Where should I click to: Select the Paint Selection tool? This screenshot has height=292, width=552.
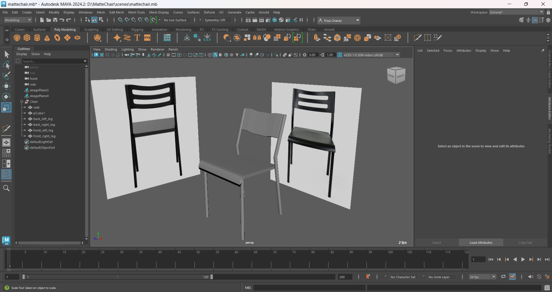[x=7, y=75]
